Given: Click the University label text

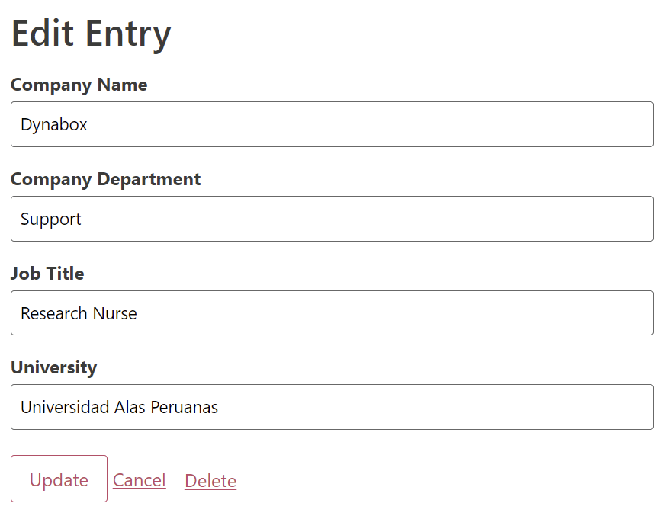Looking at the screenshot, I should (x=54, y=367).
